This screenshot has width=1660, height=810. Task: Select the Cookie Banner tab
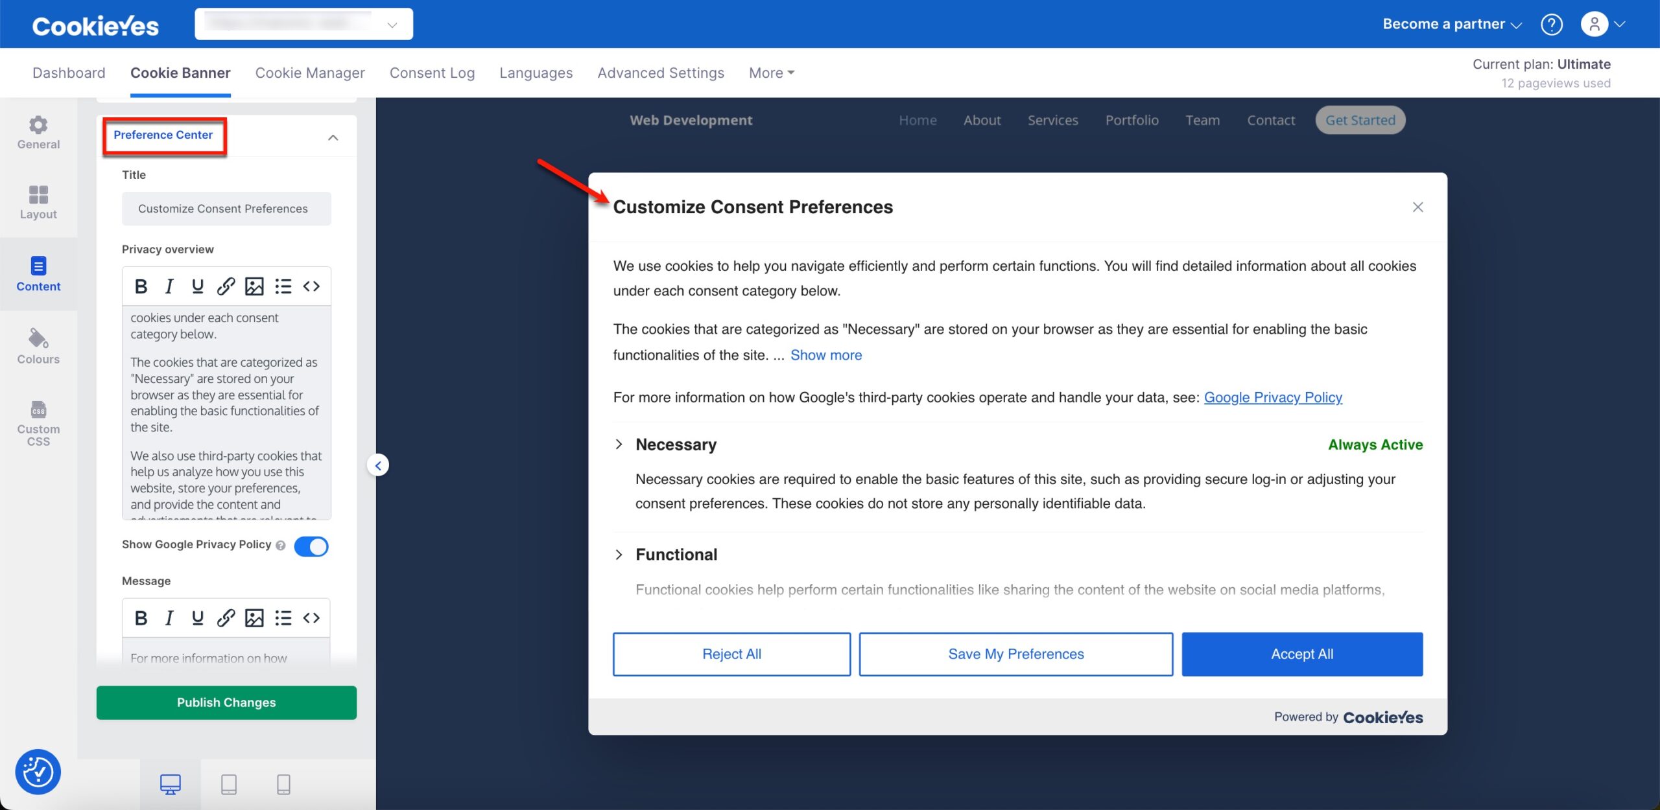point(180,73)
